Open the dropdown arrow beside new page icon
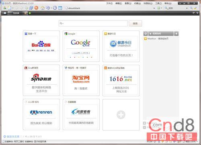Viewport: 201px width, 145px height. point(13,8)
